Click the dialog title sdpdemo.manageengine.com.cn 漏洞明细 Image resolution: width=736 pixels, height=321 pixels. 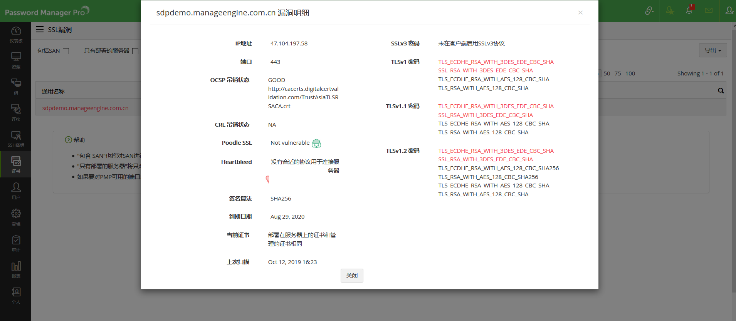point(233,13)
